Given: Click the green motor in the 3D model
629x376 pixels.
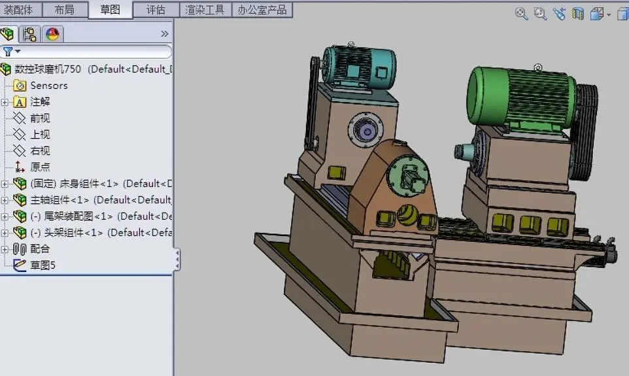Looking at the screenshot, I should tap(522, 98).
